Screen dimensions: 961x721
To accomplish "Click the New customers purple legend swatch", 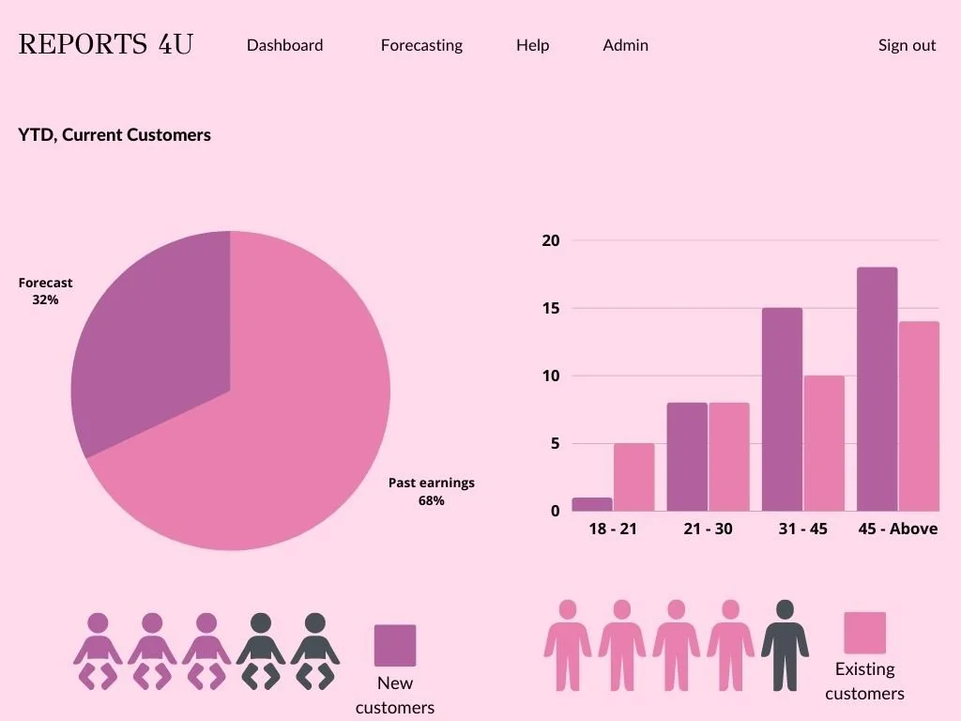I will (x=395, y=645).
